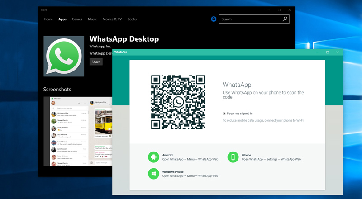Click the green Windows Phone icon
Image resolution: width=362 pixels, height=199 pixels.
153,174
